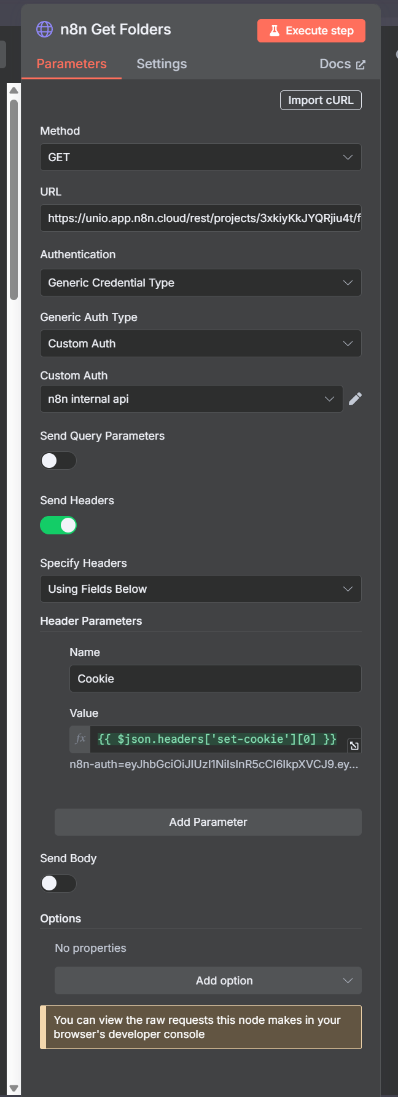Select the Parameters tab

71,64
